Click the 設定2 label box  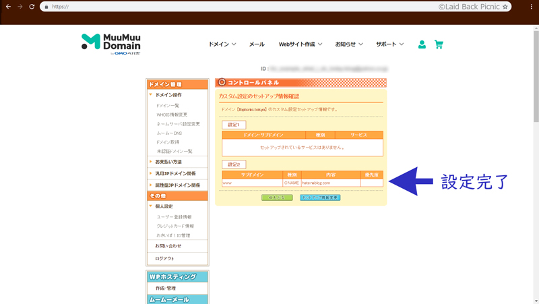[x=234, y=164]
